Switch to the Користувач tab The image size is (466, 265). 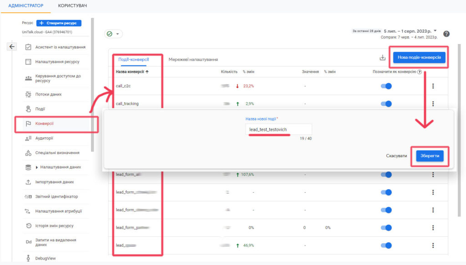click(72, 6)
